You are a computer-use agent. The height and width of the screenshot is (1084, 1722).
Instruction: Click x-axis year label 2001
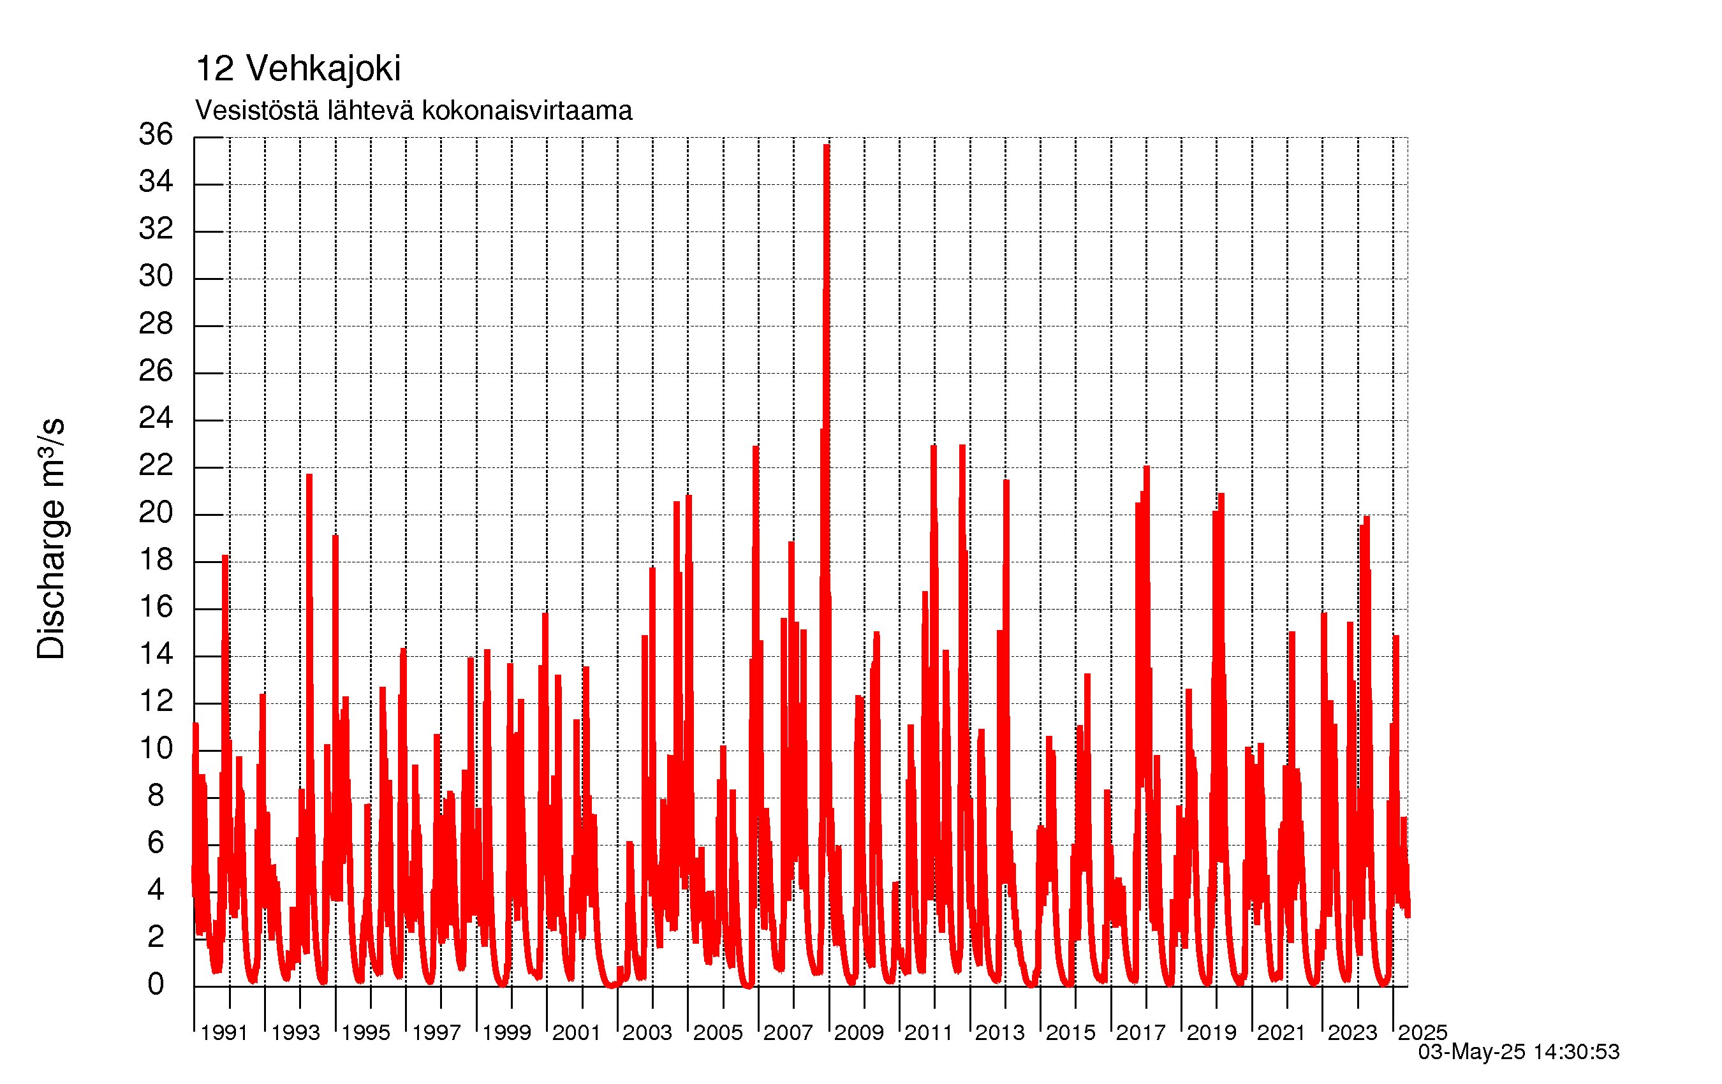[577, 1033]
